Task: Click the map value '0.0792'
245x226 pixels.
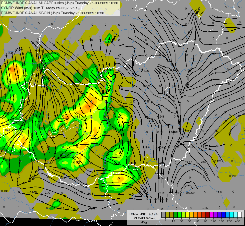Action: point(190,193)
